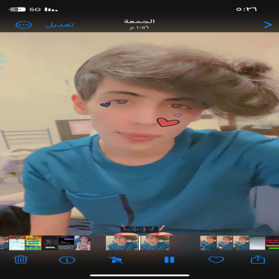Viewport: 279px width, 279px height.
Task: Pause the video playback
Action: click(x=169, y=259)
